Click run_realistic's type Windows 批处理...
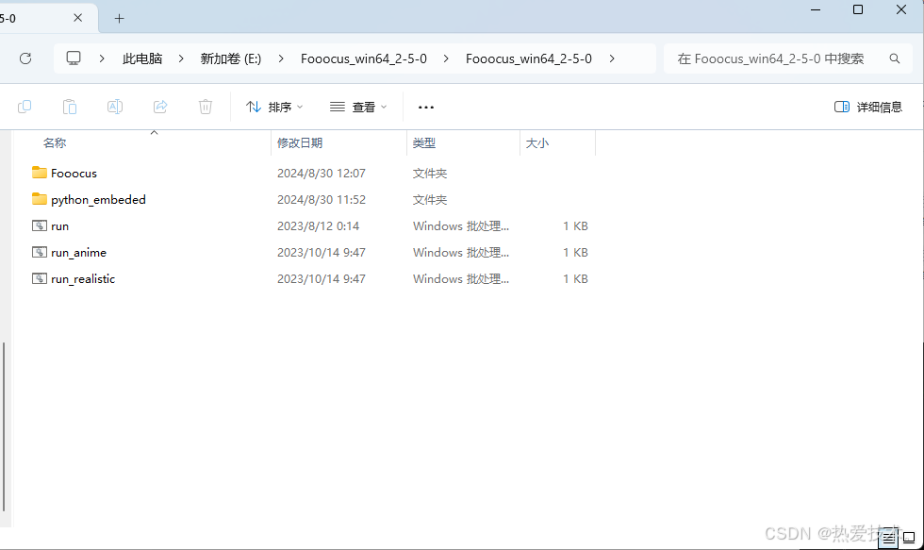 pos(461,279)
